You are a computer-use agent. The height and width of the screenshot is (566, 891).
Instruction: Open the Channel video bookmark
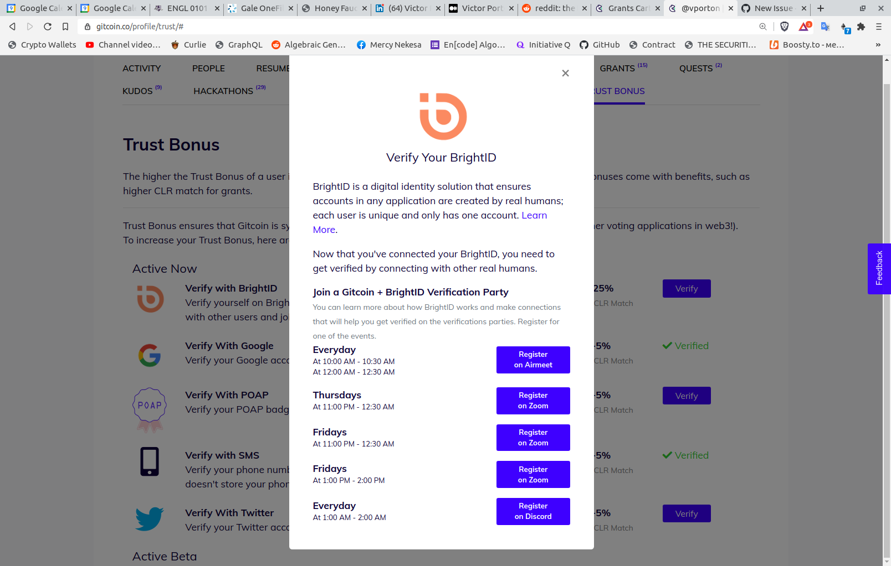(x=123, y=45)
